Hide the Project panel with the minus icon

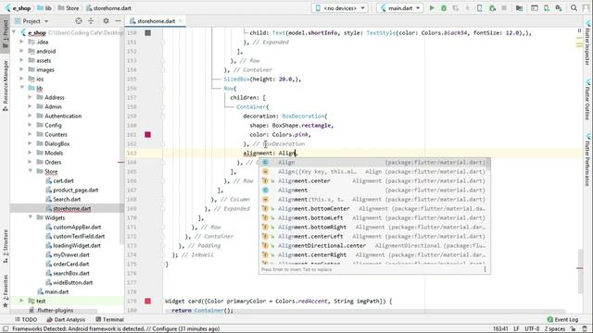pos(118,21)
